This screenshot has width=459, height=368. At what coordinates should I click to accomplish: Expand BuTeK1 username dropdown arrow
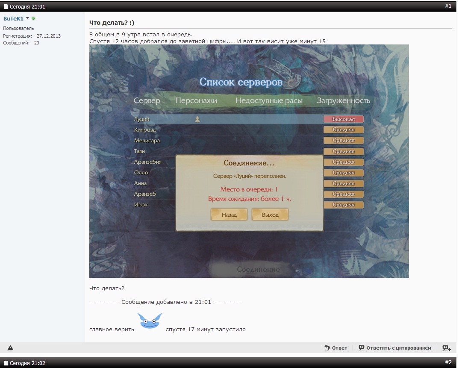27,18
